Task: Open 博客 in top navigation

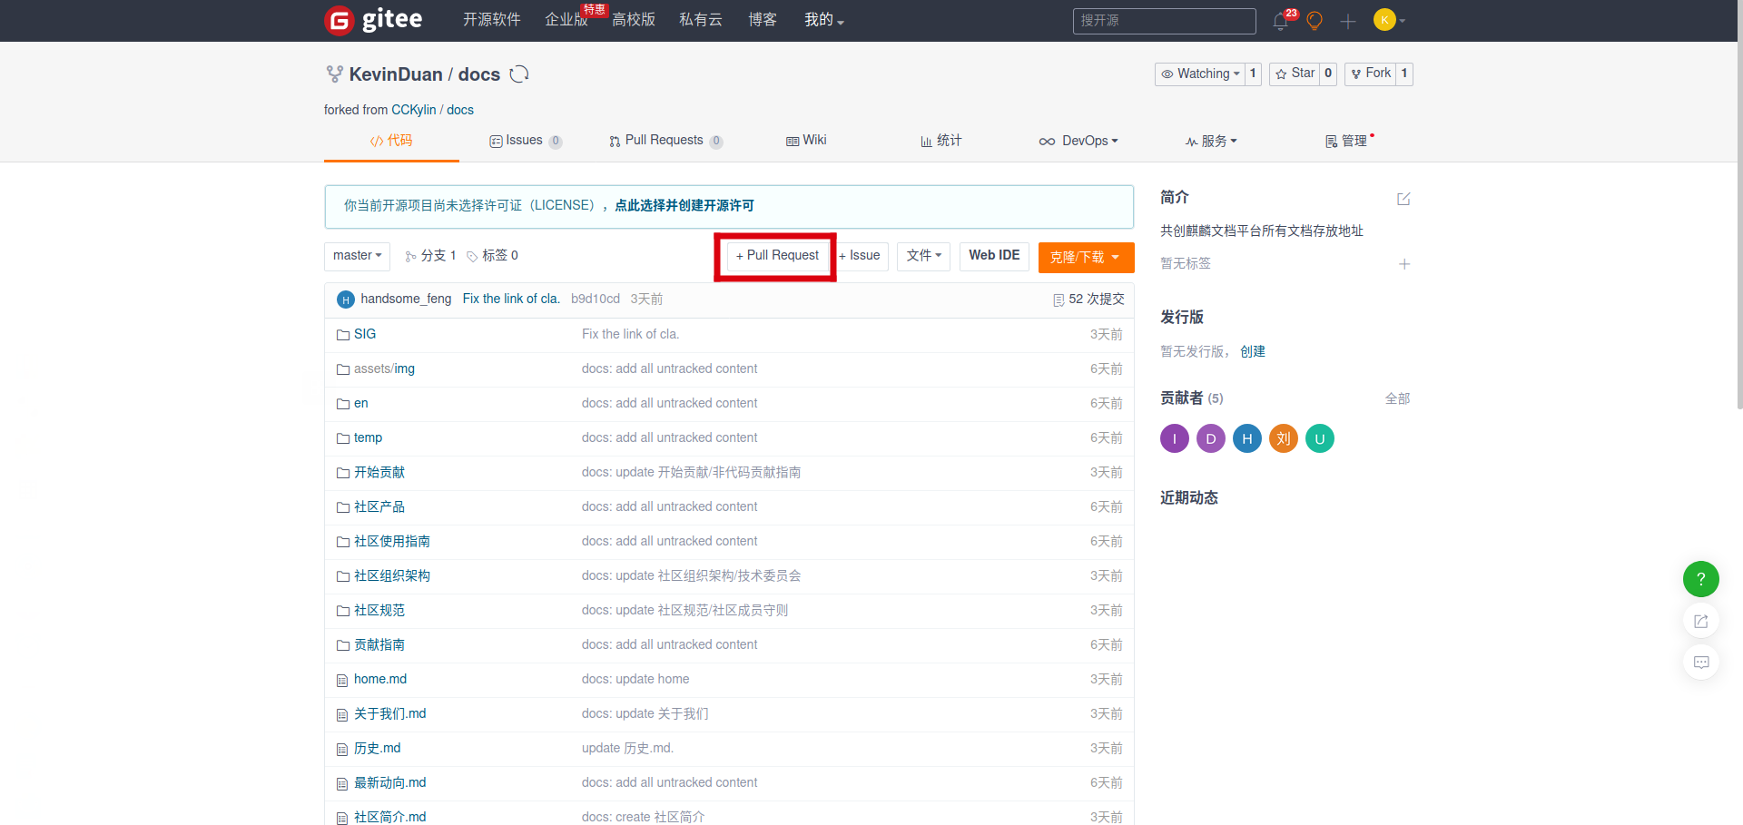Action: click(x=763, y=20)
